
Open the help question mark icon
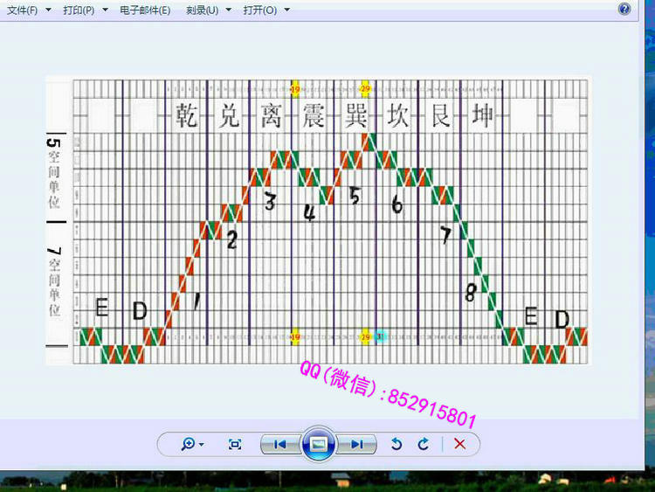pos(624,9)
